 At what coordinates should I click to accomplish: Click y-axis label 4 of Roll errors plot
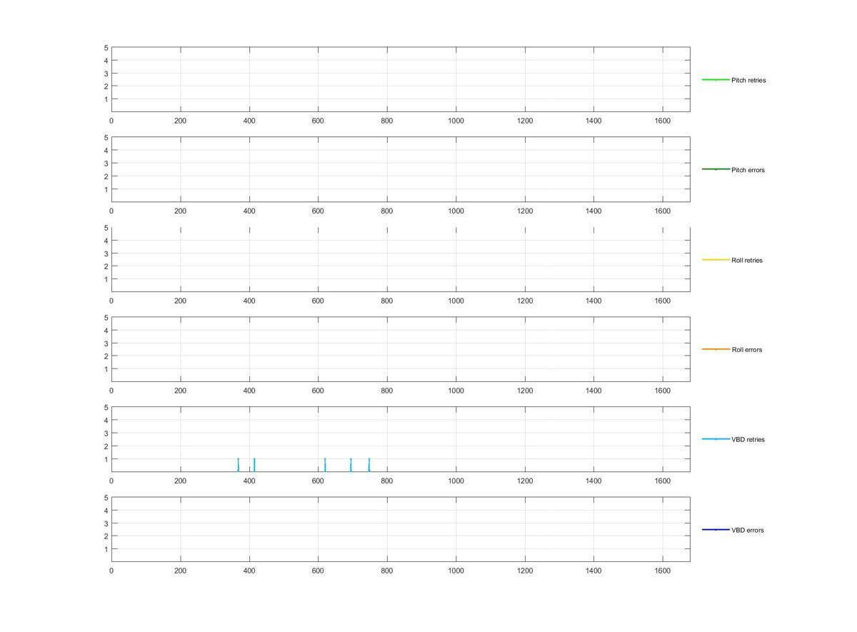[106, 331]
